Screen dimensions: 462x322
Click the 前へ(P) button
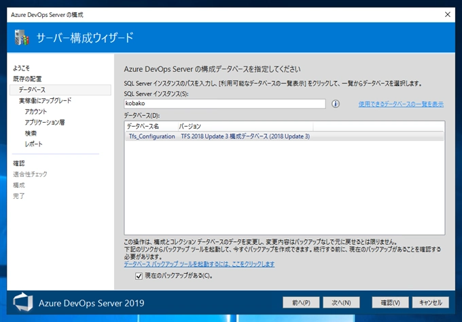[301, 302]
